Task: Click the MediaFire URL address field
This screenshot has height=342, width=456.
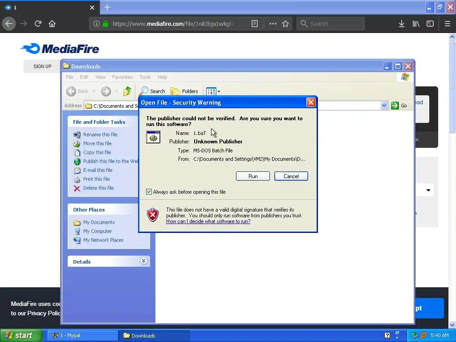Action: pos(173,24)
